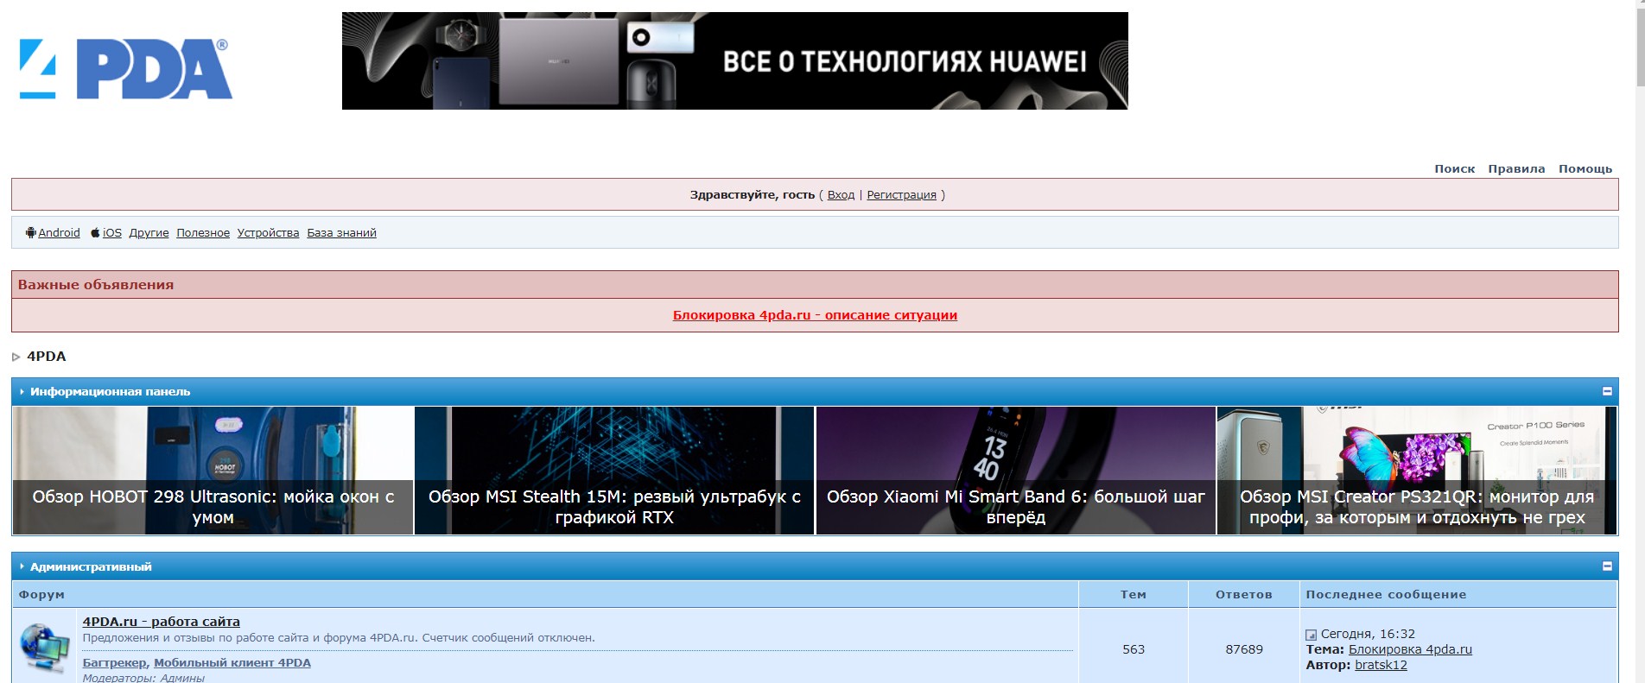Click the Huawei technologies banner
The image size is (1645, 683).
click(x=735, y=60)
